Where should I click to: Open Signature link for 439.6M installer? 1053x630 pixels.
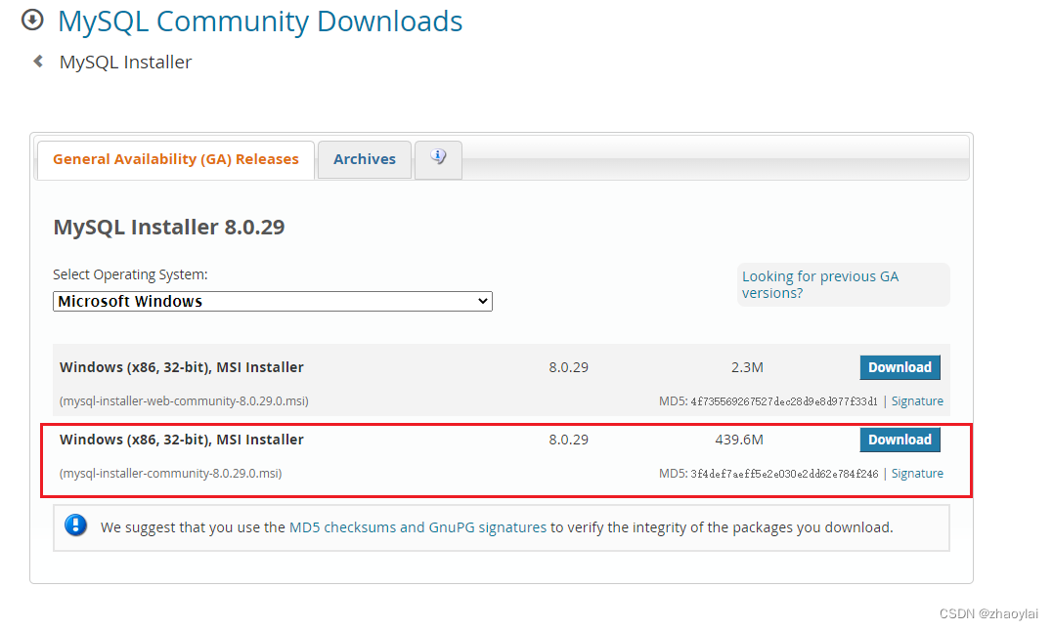[x=917, y=474]
